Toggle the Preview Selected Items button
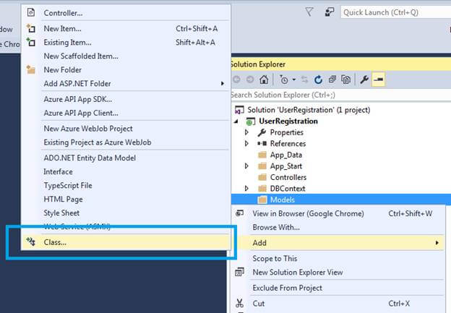451x313 pixels. pyautogui.click(x=379, y=80)
